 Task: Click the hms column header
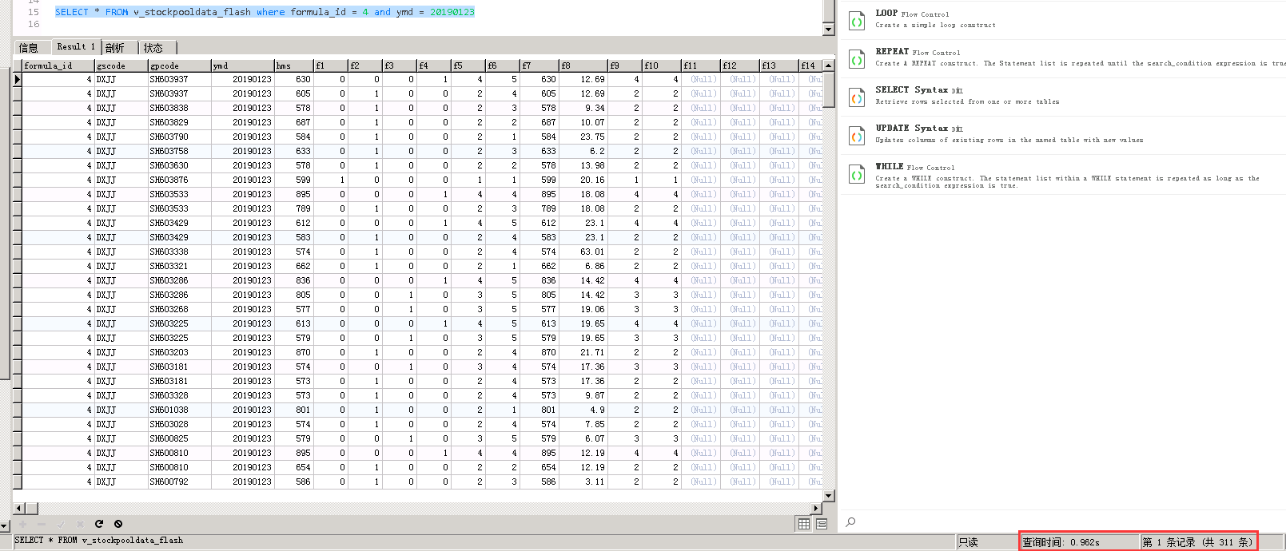point(293,65)
